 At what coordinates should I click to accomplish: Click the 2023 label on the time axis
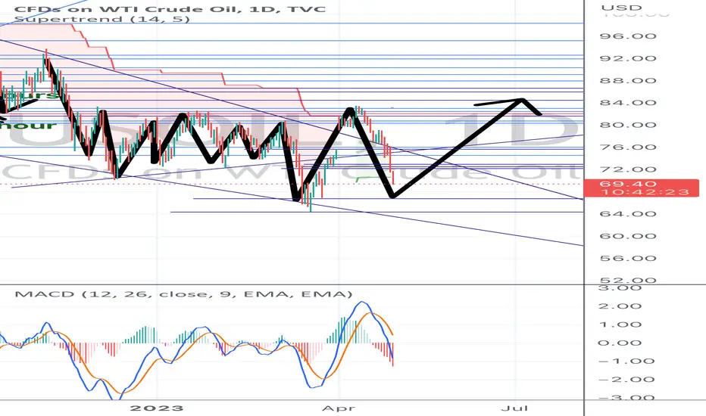click(157, 408)
